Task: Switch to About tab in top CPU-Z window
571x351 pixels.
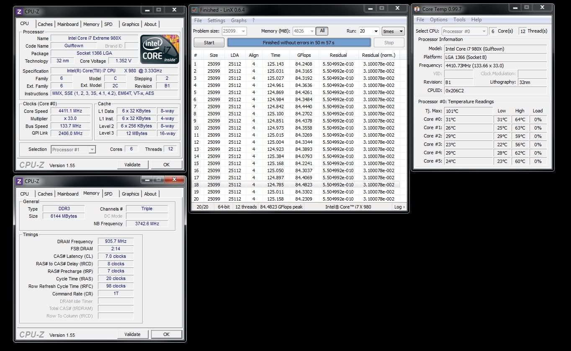Action: click(150, 24)
